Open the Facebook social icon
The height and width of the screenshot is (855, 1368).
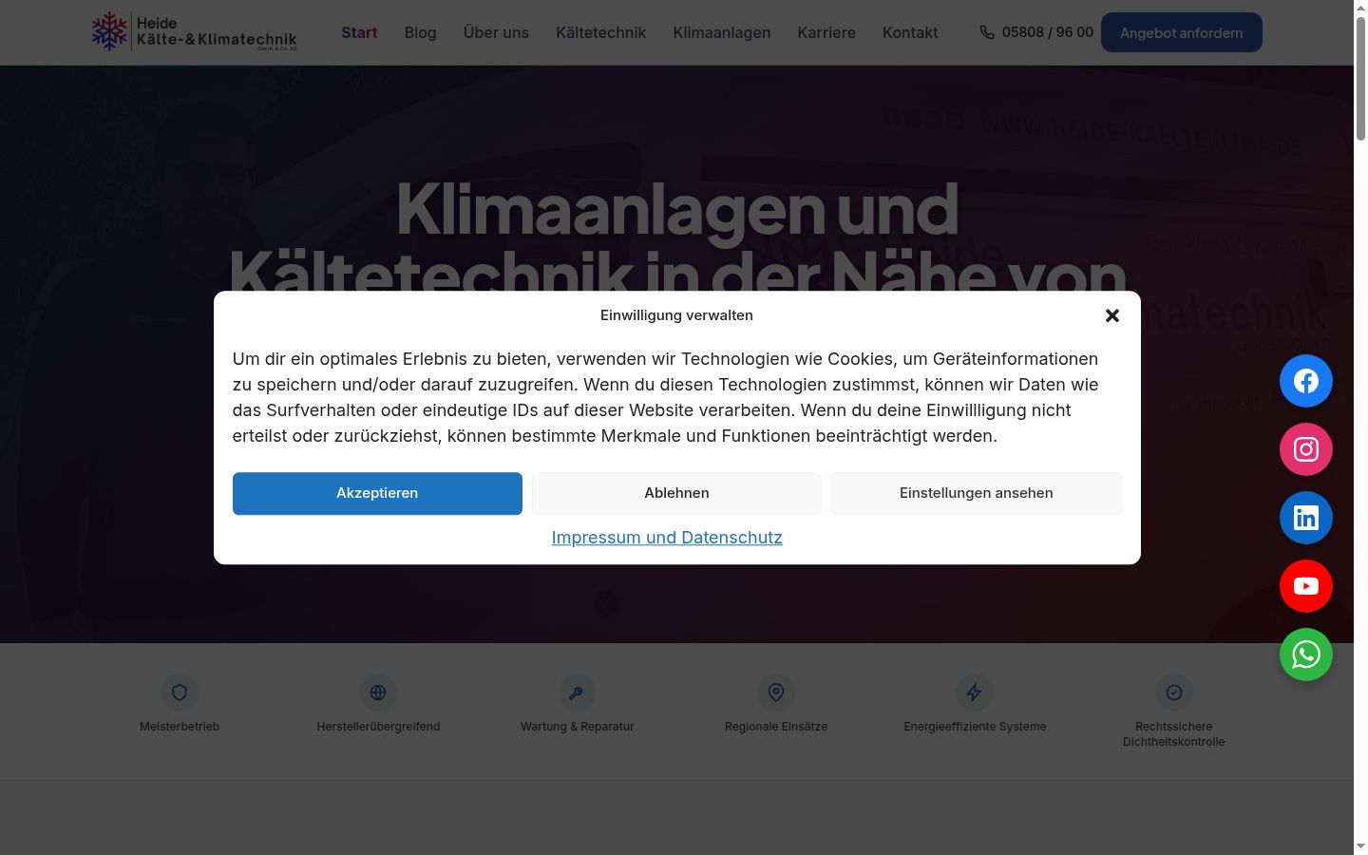[1306, 381]
